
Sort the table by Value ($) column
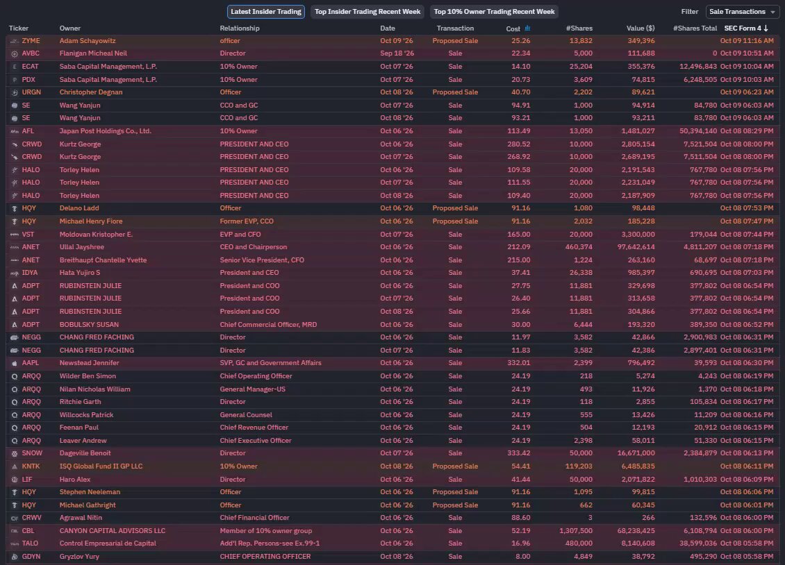click(x=641, y=28)
